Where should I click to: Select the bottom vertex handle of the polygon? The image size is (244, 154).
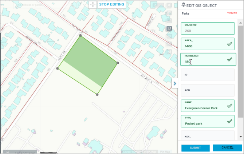coord(97,94)
